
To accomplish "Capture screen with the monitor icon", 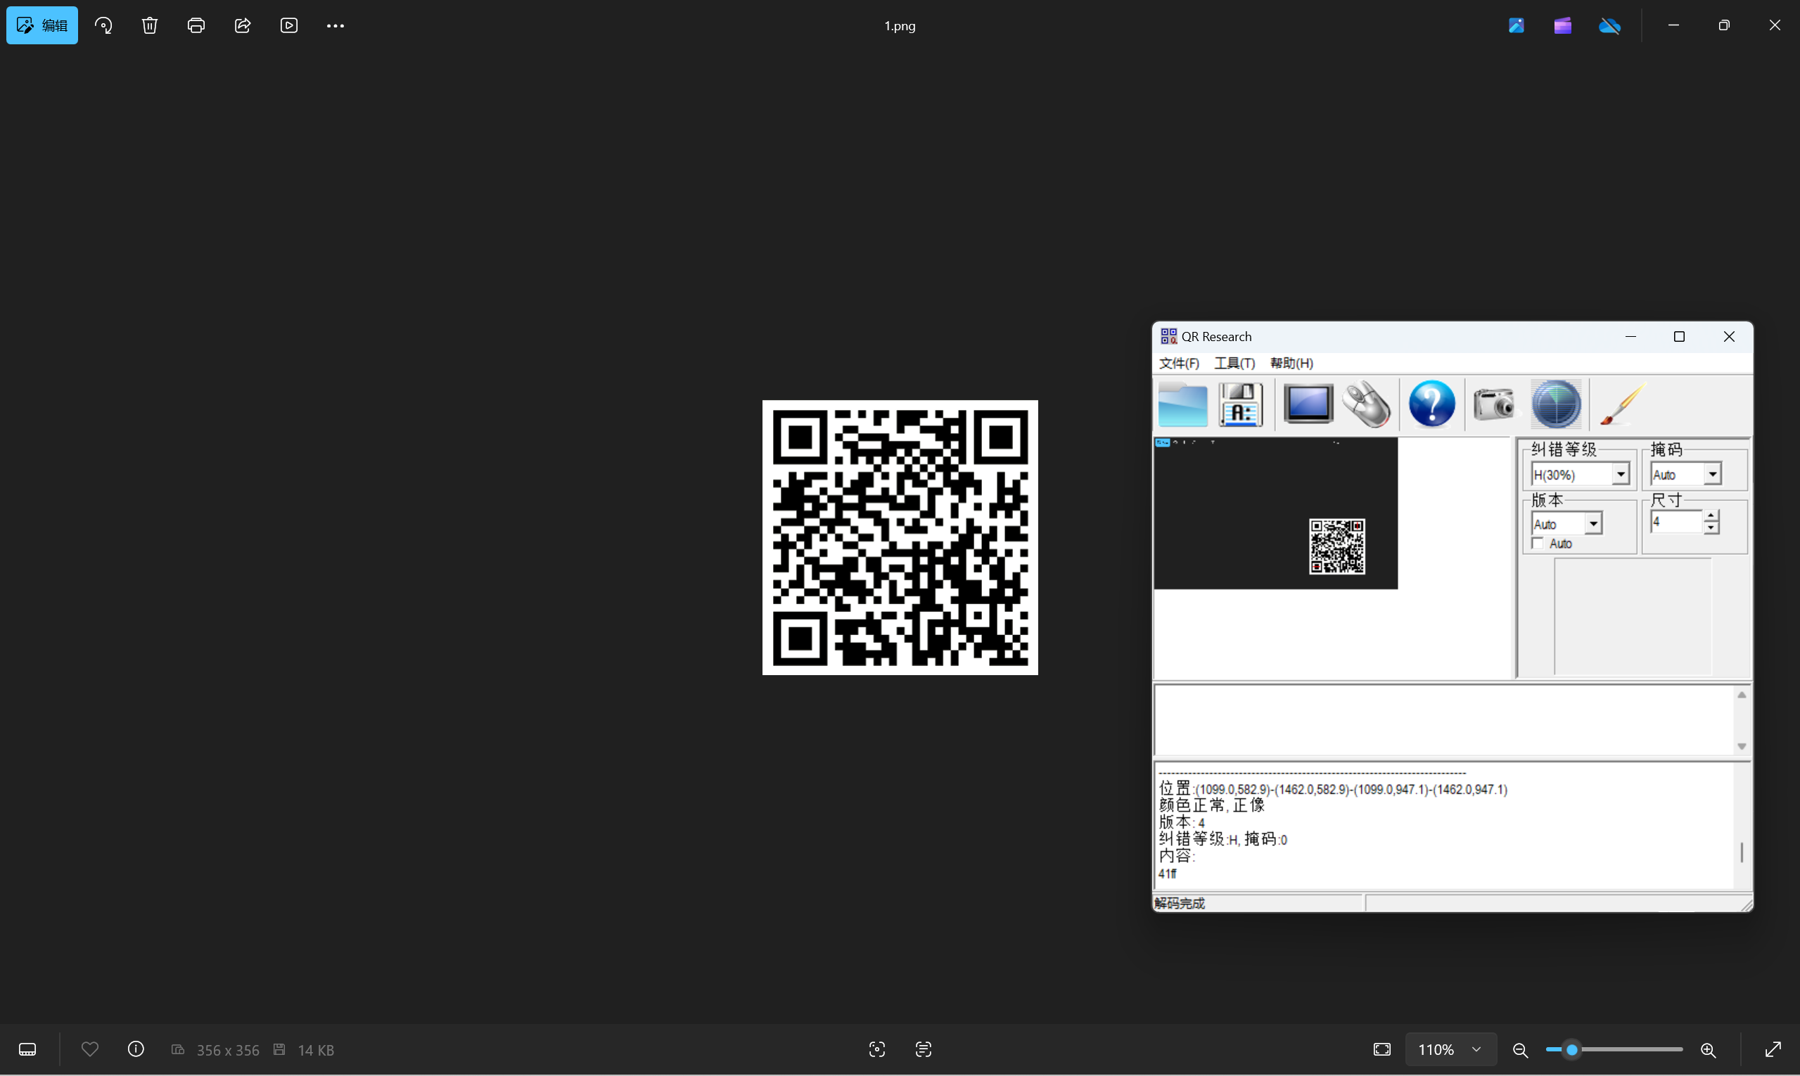I will (1308, 404).
